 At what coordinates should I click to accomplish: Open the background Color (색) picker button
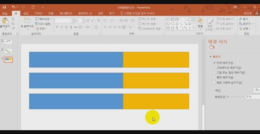click(x=257, y=90)
